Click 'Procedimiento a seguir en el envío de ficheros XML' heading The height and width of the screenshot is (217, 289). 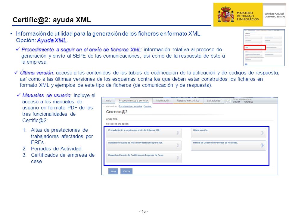click(81, 50)
